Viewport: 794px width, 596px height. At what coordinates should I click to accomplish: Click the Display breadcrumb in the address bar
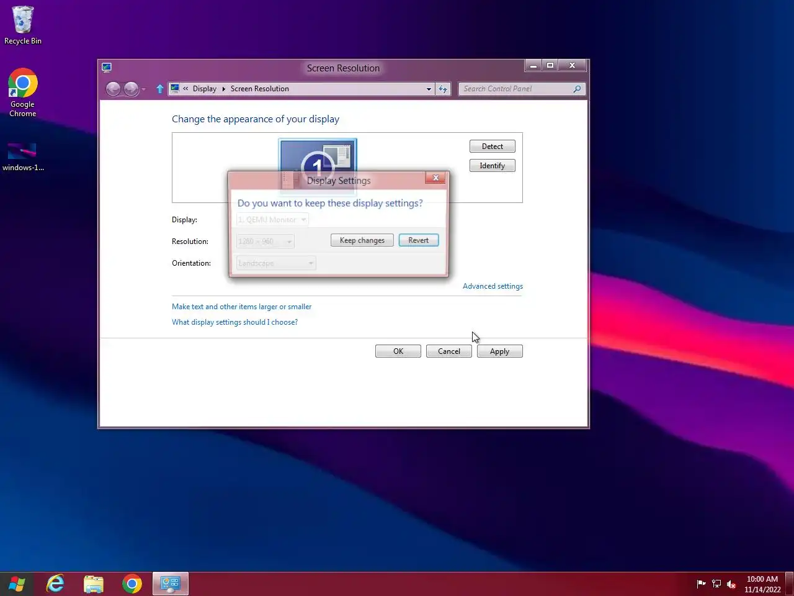[x=205, y=89]
